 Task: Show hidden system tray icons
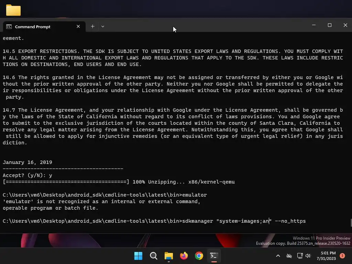(x=278, y=256)
